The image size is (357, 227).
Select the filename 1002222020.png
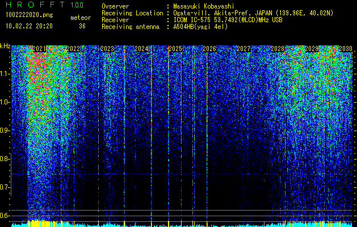[30, 15]
